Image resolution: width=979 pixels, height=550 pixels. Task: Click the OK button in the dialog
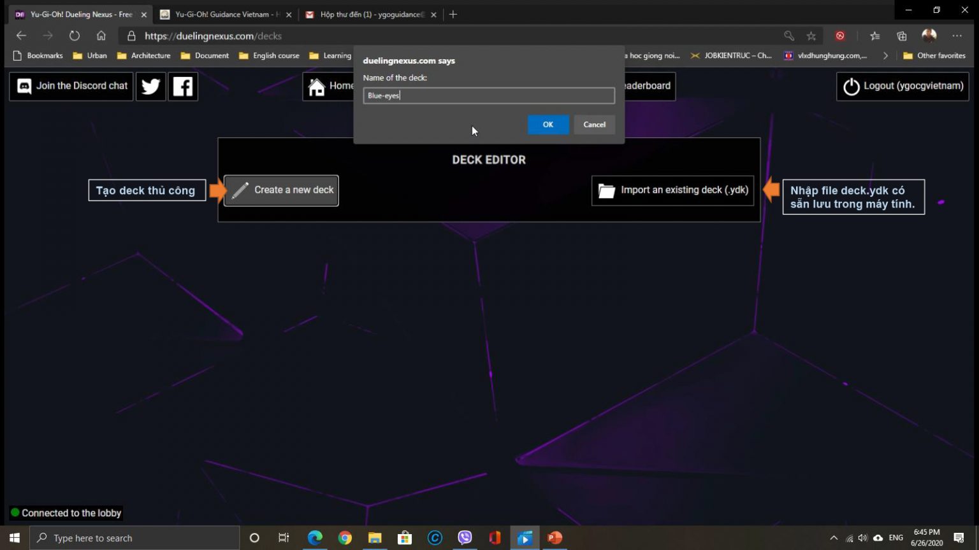coord(548,124)
